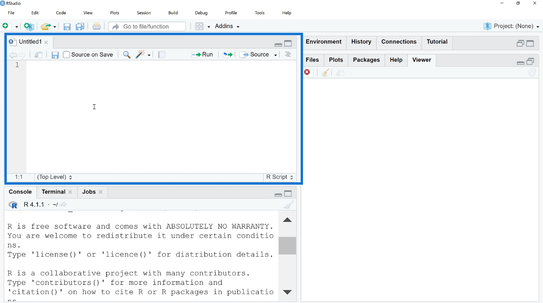Source the script with Source button
Image resolution: width=543 pixels, height=303 pixels.
click(255, 55)
